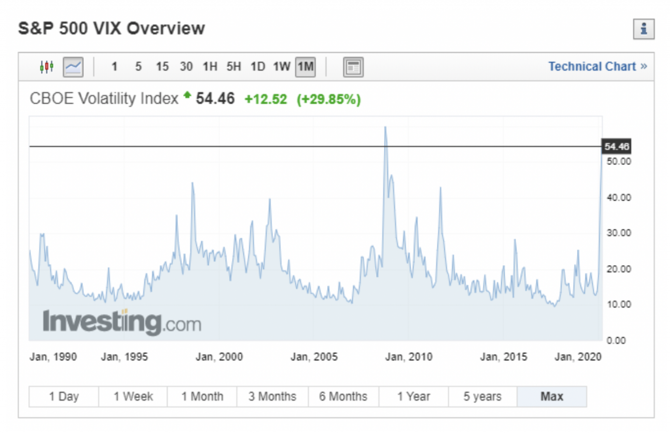Click the CBOE Volatility Index title
Image resolution: width=670 pixels, height=434 pixels.
click(104, 99)
